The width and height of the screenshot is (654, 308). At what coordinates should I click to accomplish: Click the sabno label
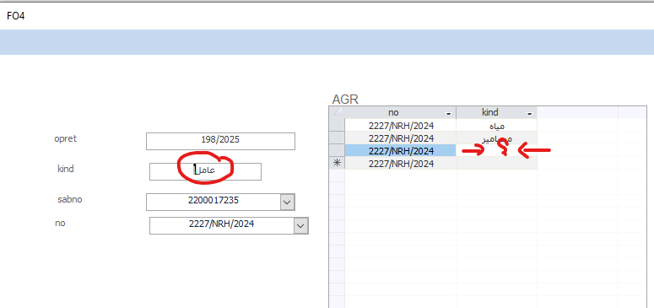[x=70, y=199]
